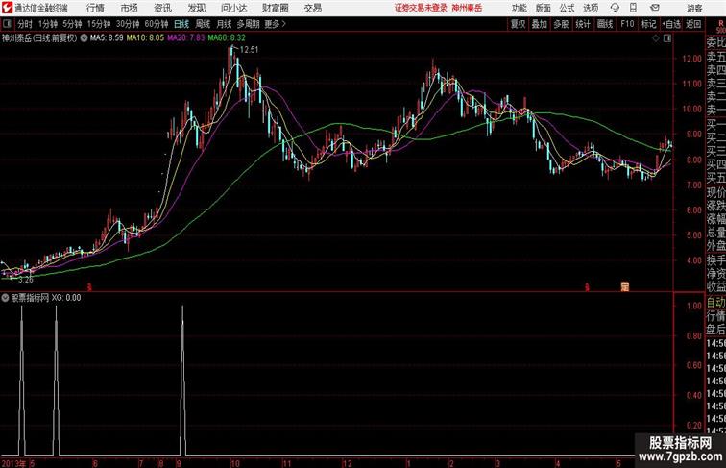Click the MA20: 7.83 indicator label
The height and width of the screenshot is (468, 726).
coord(185,38)
